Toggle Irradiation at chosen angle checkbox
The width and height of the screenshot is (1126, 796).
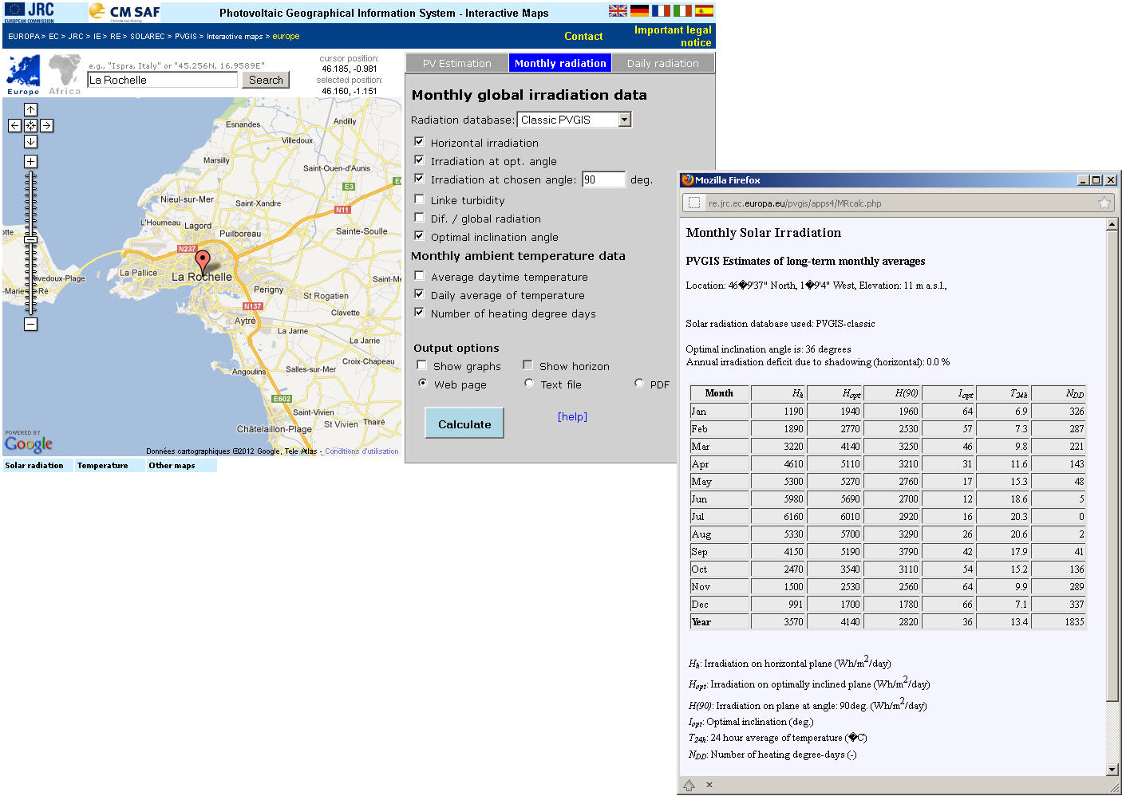pos(419,179)
